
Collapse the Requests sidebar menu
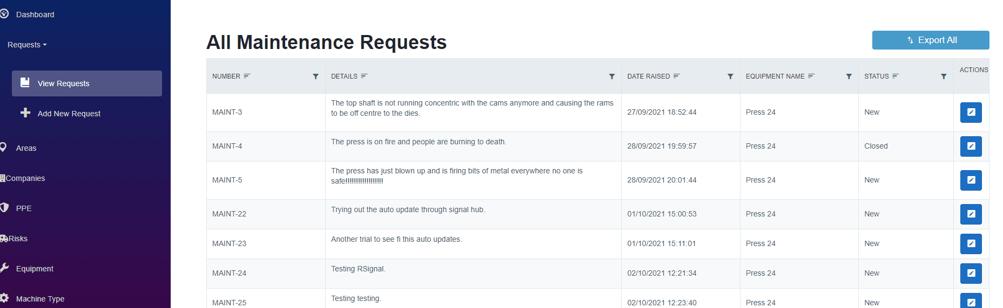[27, 45]
